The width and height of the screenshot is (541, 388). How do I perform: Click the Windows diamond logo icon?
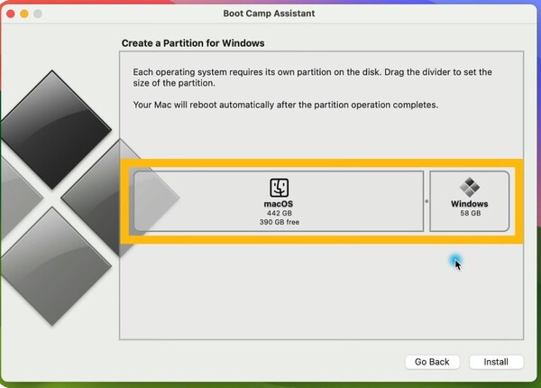[470, 187]
